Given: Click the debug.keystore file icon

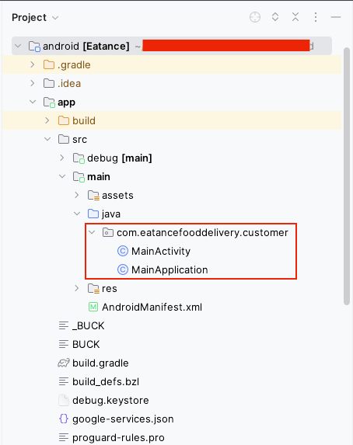Looking at the screenshot, I should (x=64, y=400).
